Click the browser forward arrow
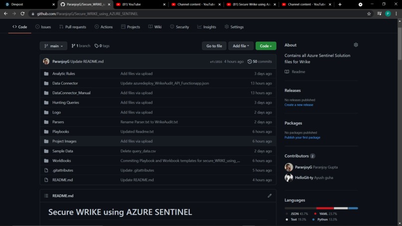This screenshot has width=402, height=226. (14, 13)
